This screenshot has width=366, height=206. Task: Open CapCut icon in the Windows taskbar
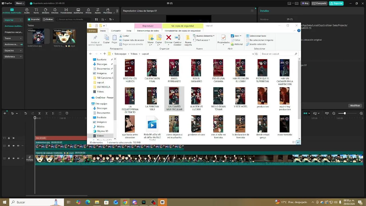tap(162, 202)
